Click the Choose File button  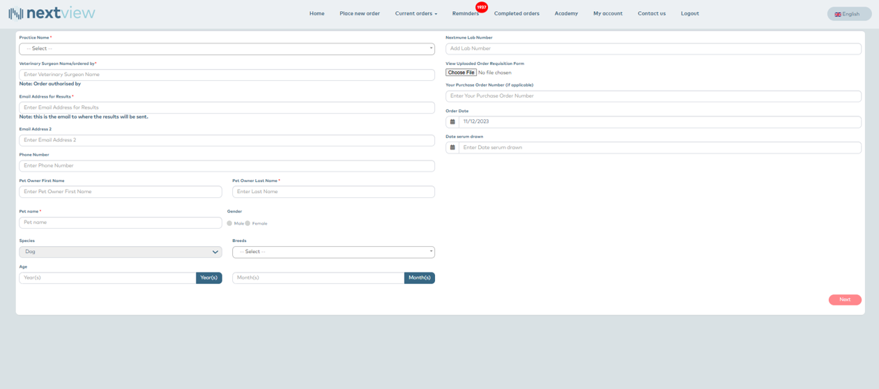(461, 73)
